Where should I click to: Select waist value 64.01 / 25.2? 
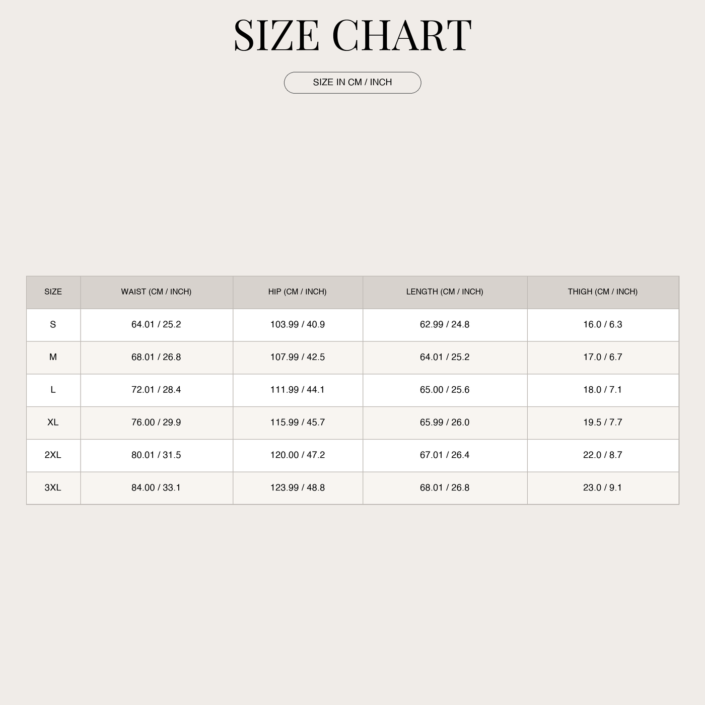point(156,325)
